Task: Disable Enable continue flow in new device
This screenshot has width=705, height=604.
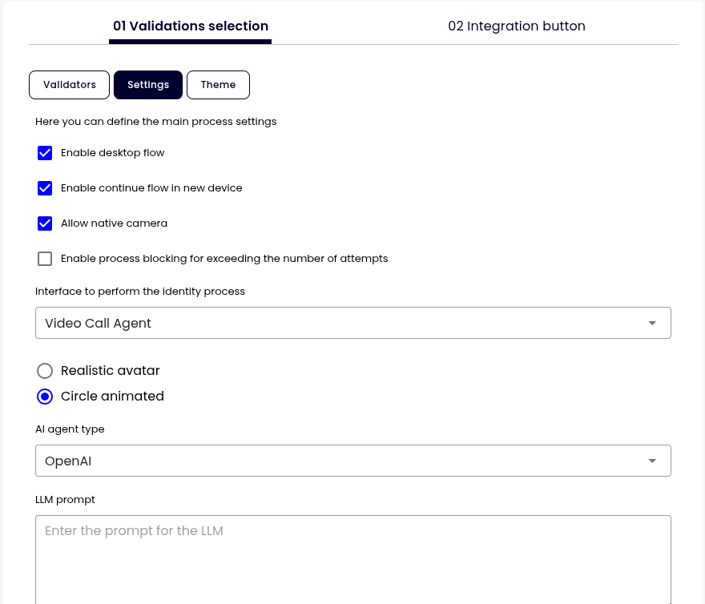Action: [x=45, y=188]
